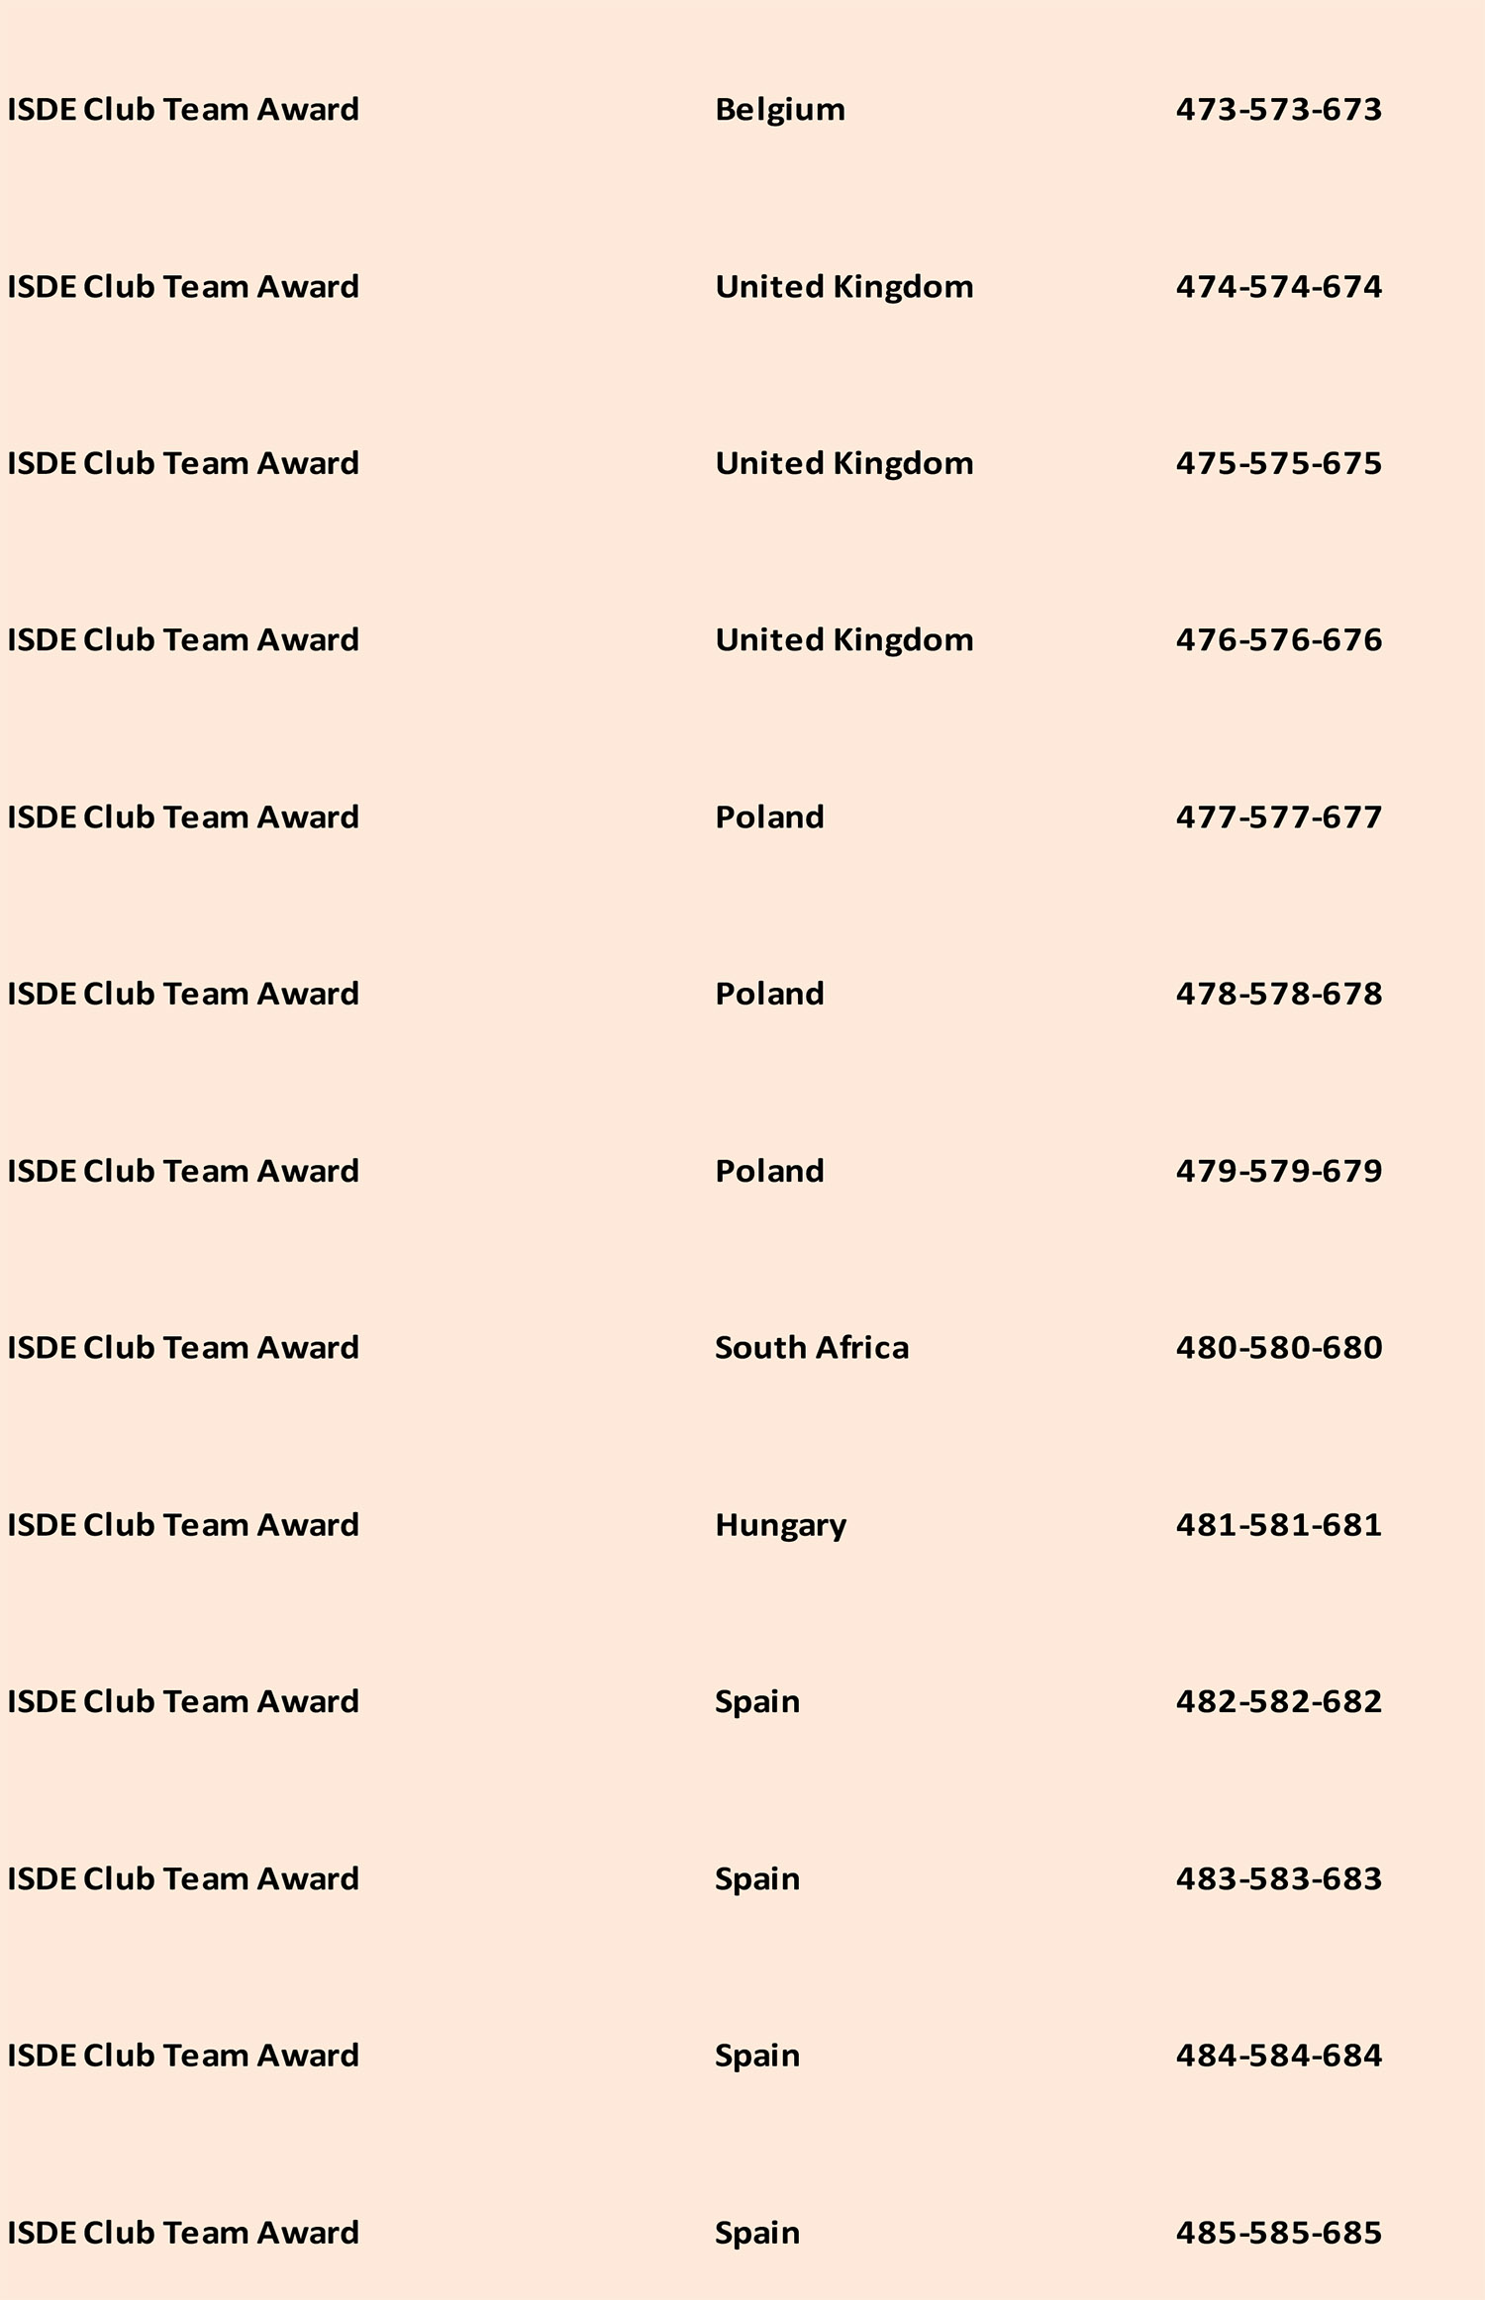Click Spain beside 482-582-682

[756, 1702]
